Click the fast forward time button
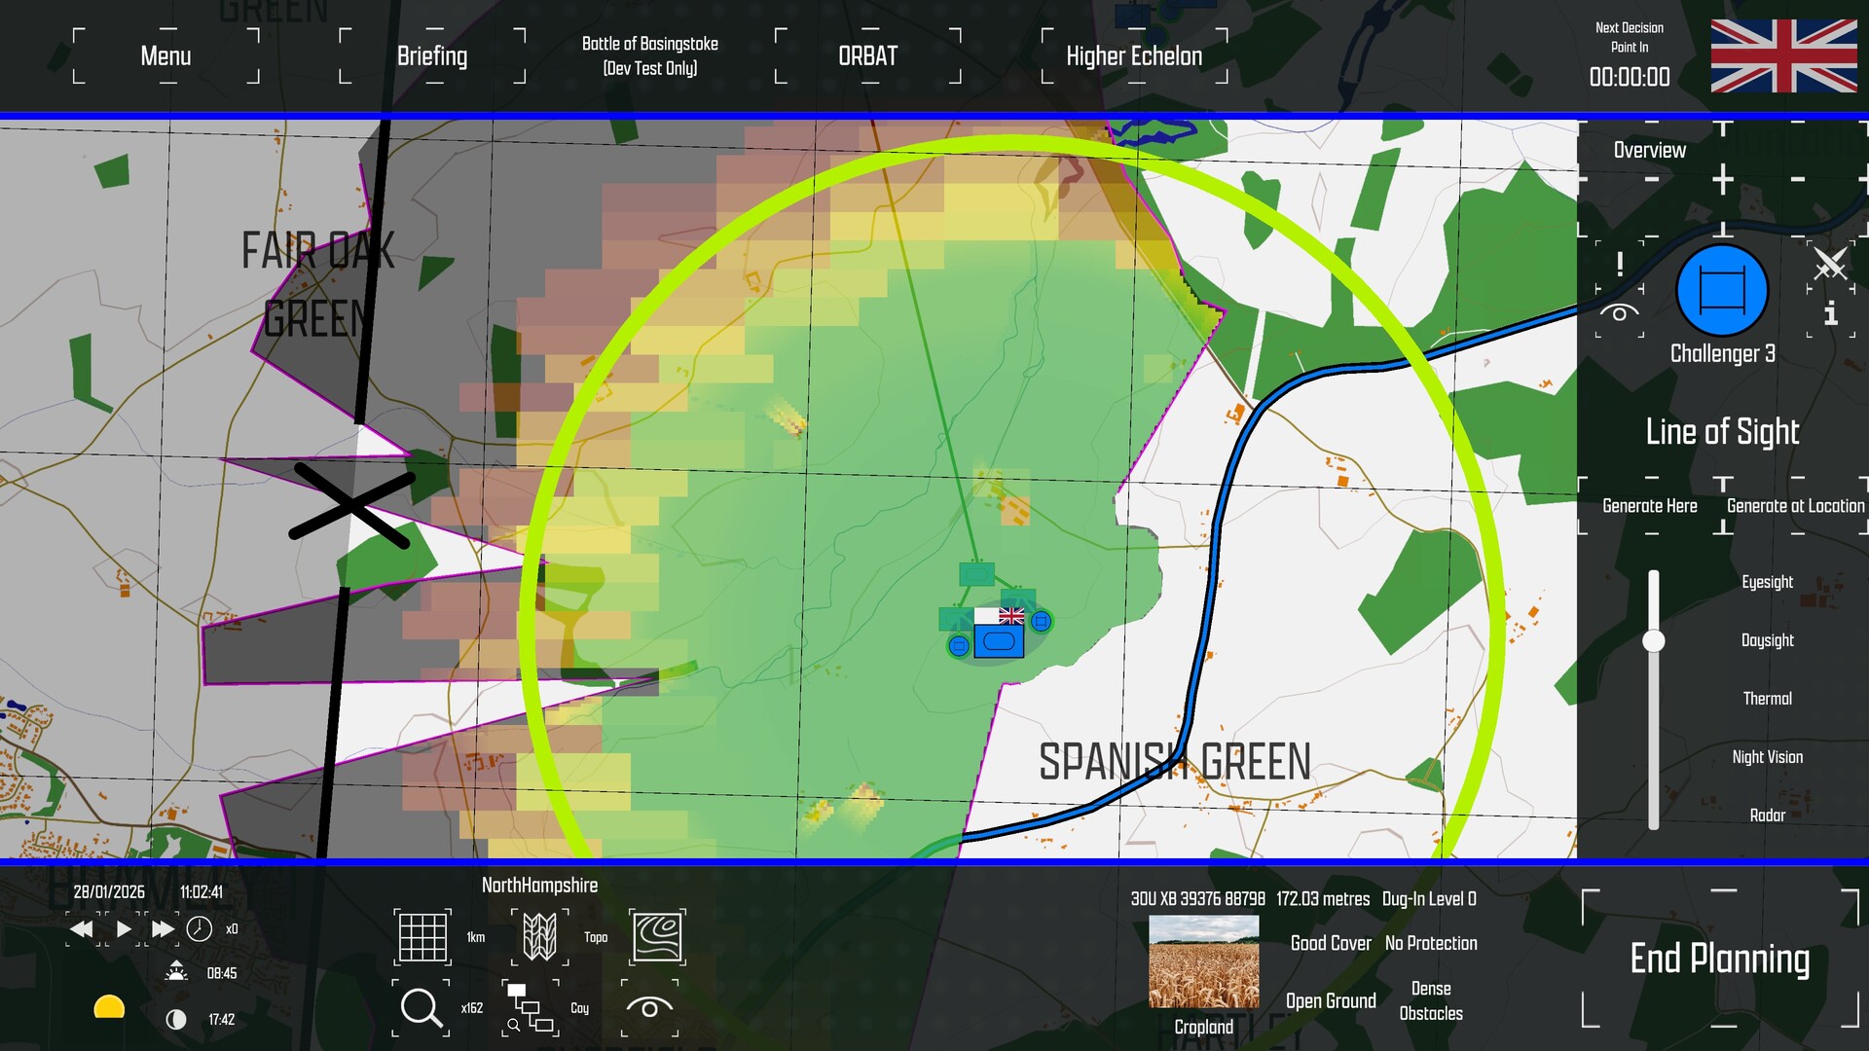1869x1051 pixels. click(x=163, y=929)
